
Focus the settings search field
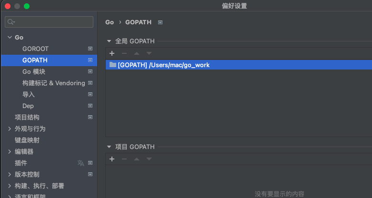[x=53, y=22]
